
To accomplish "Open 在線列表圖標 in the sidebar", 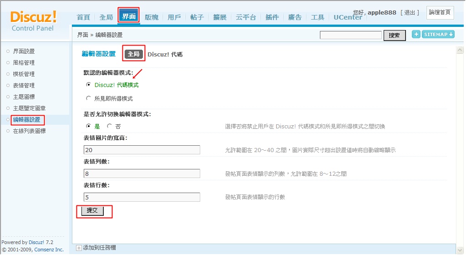I will (x=29, y=131).
